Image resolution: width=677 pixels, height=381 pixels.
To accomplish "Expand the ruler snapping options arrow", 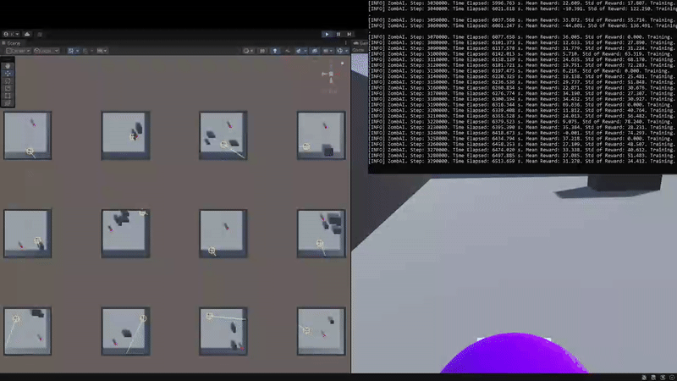I will [x=105, y=51].
